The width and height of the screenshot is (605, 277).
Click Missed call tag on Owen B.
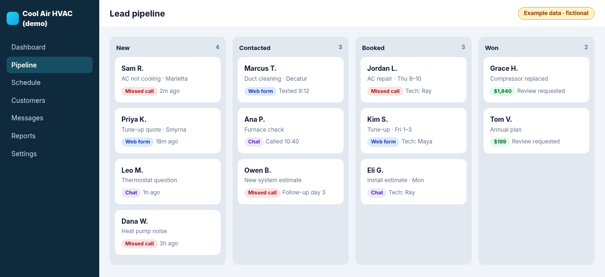(x=262, y=193)
